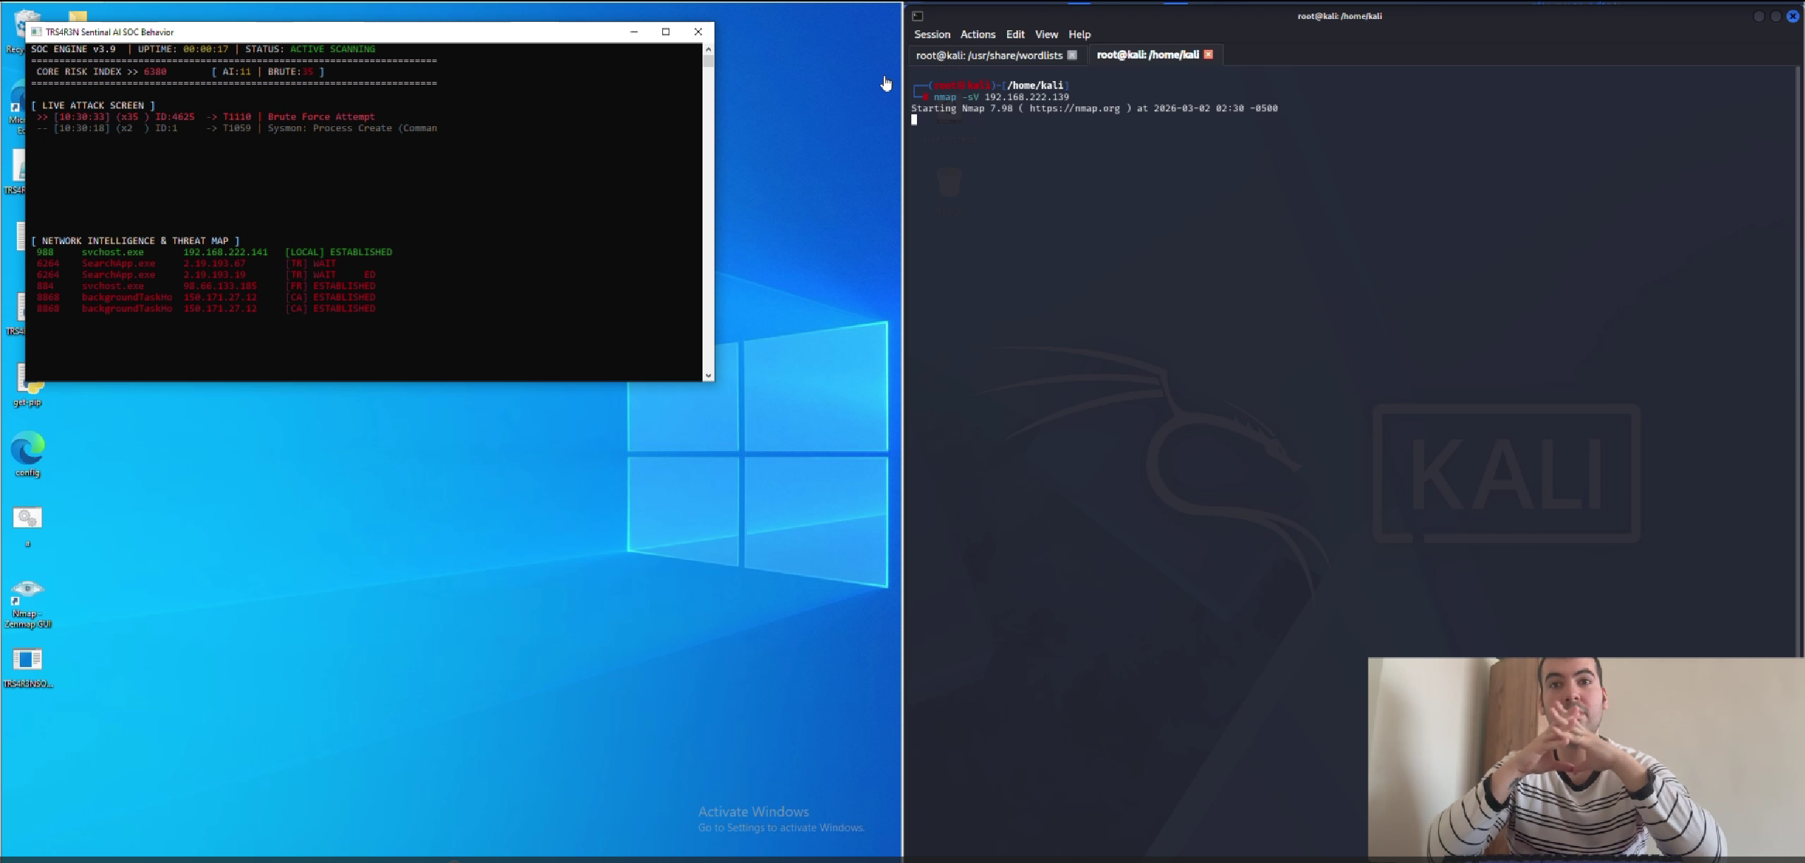The height and width of the screenshot is (863, 1805).
Task: Open the terminal View menu
Action: point(1046,35)
